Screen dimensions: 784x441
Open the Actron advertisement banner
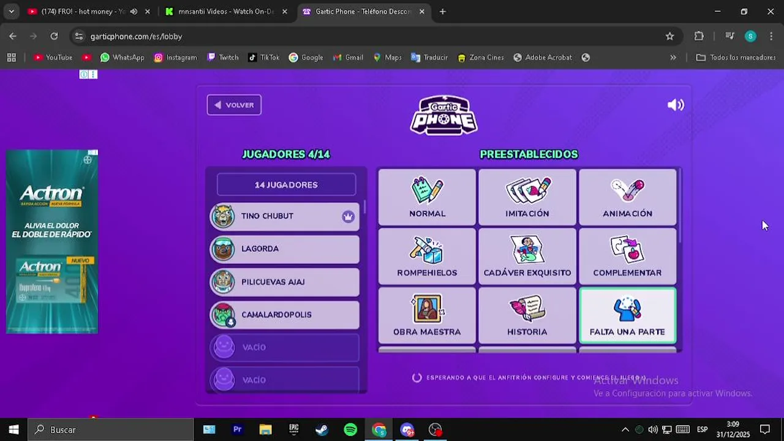pos(52,241)
